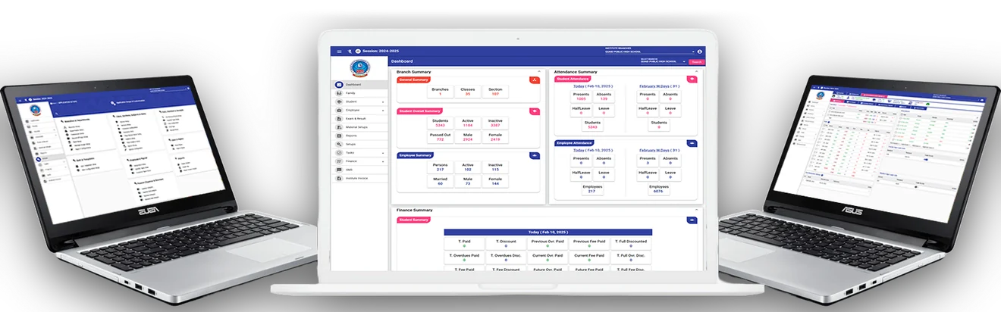This screenshot has height=312, width=1001.
Task: Click the Passed Out 772 card
Action: pos(440,137)
